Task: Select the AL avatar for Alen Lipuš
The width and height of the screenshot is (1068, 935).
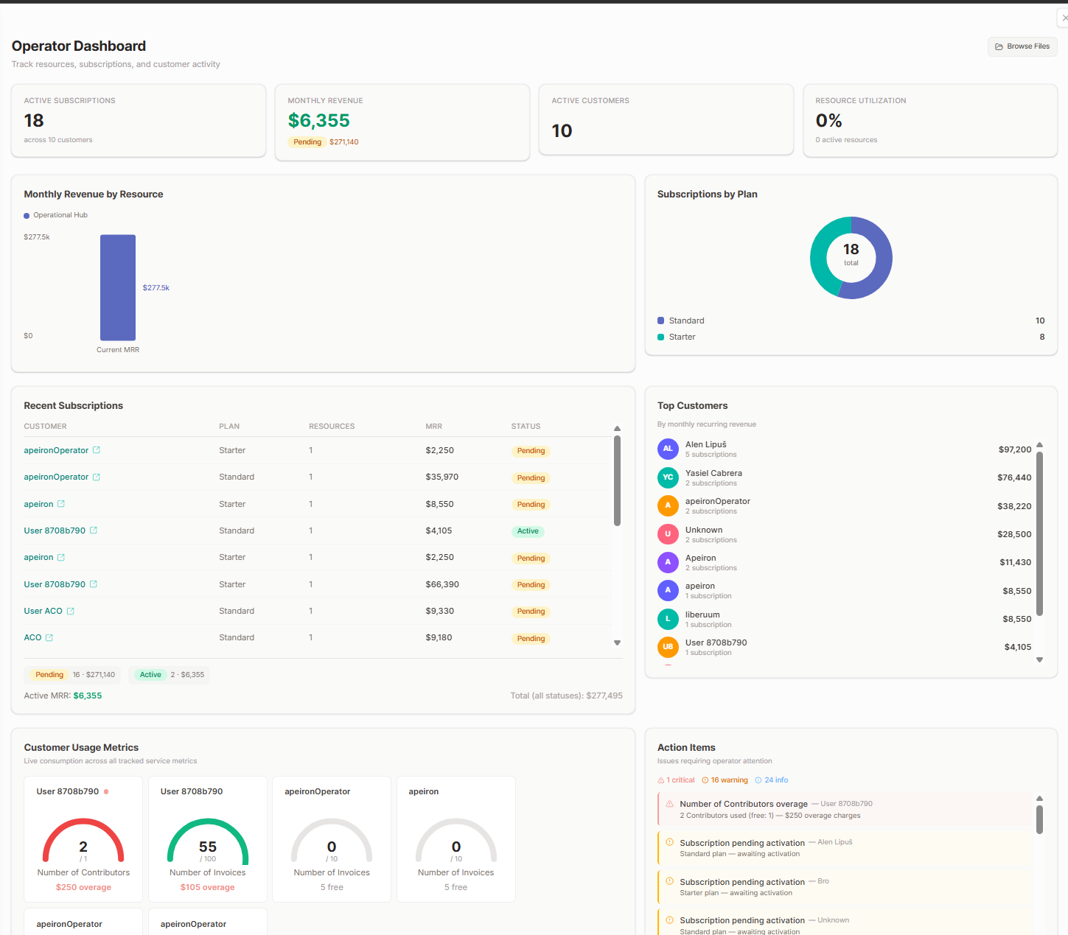Action: tap(668, 449)
